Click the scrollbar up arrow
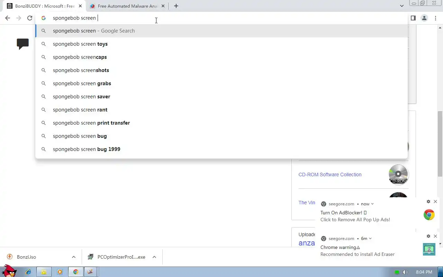Image resolution: width=443 pixels, height=277 pixels. click(x=440, y=27)
